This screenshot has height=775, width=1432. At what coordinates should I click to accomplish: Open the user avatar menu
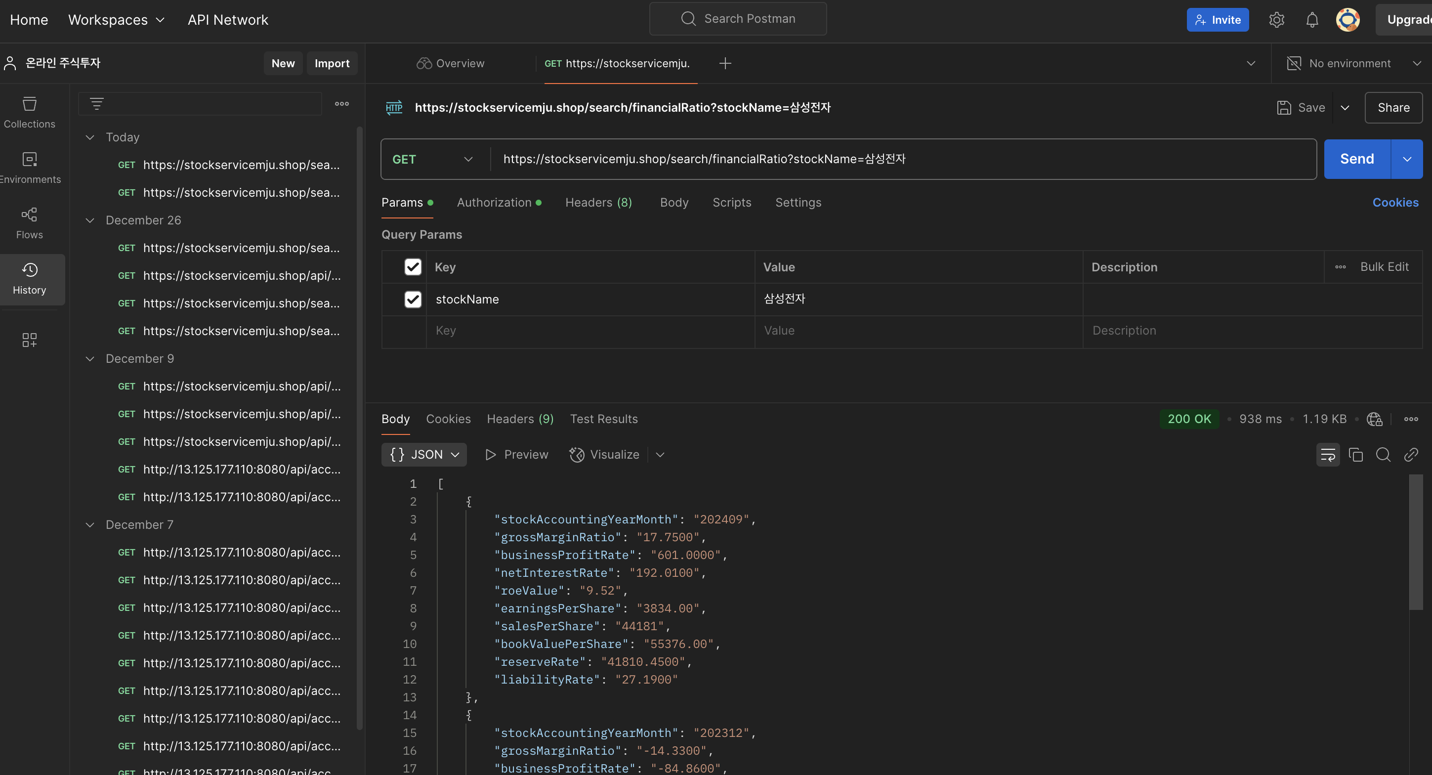click(1348, 19)
